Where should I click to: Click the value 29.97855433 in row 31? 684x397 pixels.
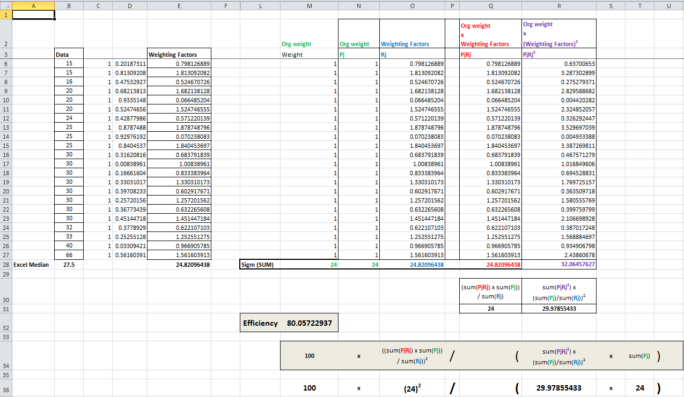click(559, 309)
